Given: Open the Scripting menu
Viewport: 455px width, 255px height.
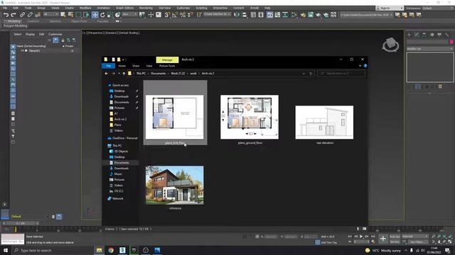Looking at the screenshot, I should [201, 8].
